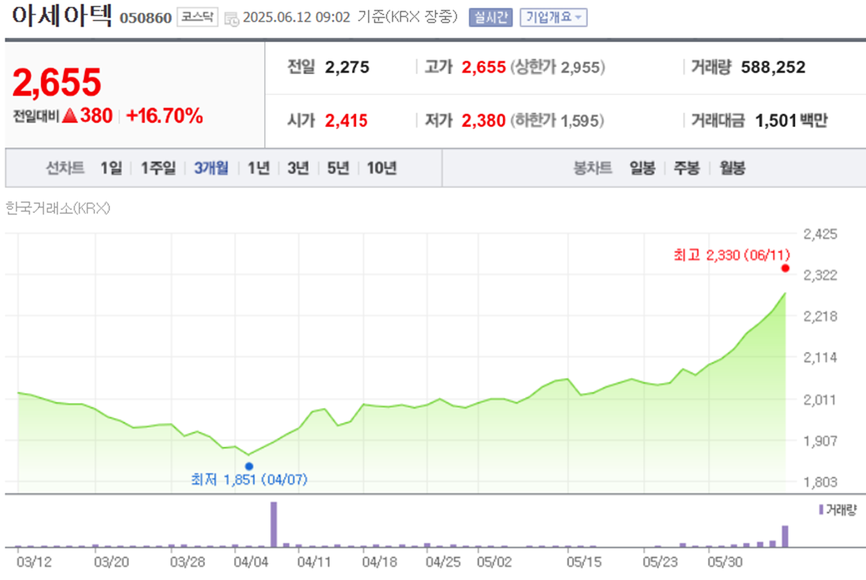Click the 실시간 real-time badge
Viewport: 866px width, 580px height.
[490, 17]
